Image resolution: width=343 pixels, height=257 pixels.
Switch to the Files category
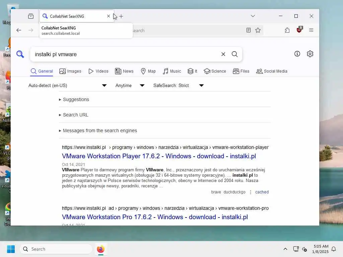point(241,71)
